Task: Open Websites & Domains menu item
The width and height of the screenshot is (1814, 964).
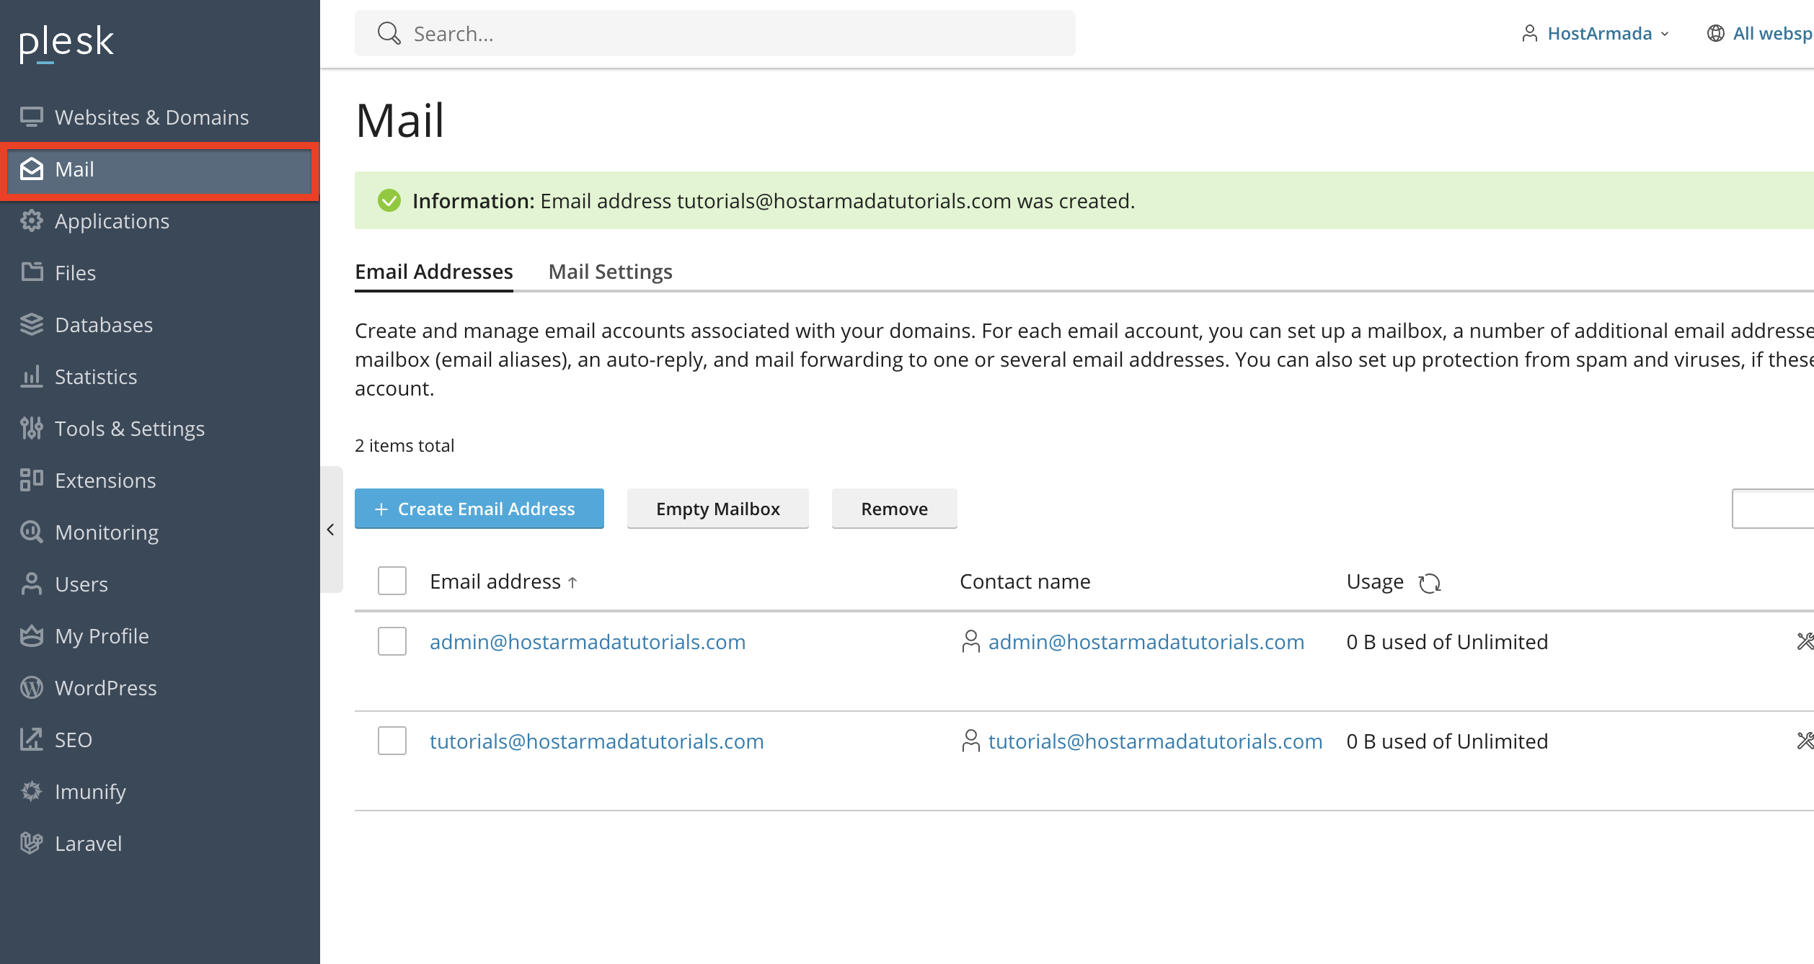Action: tap(160, 117)
